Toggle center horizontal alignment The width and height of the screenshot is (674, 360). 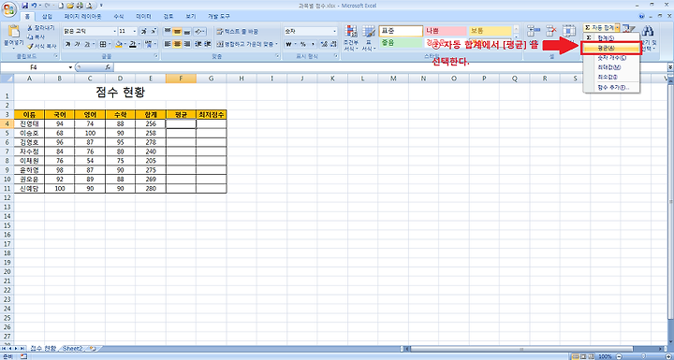point(177,44)
